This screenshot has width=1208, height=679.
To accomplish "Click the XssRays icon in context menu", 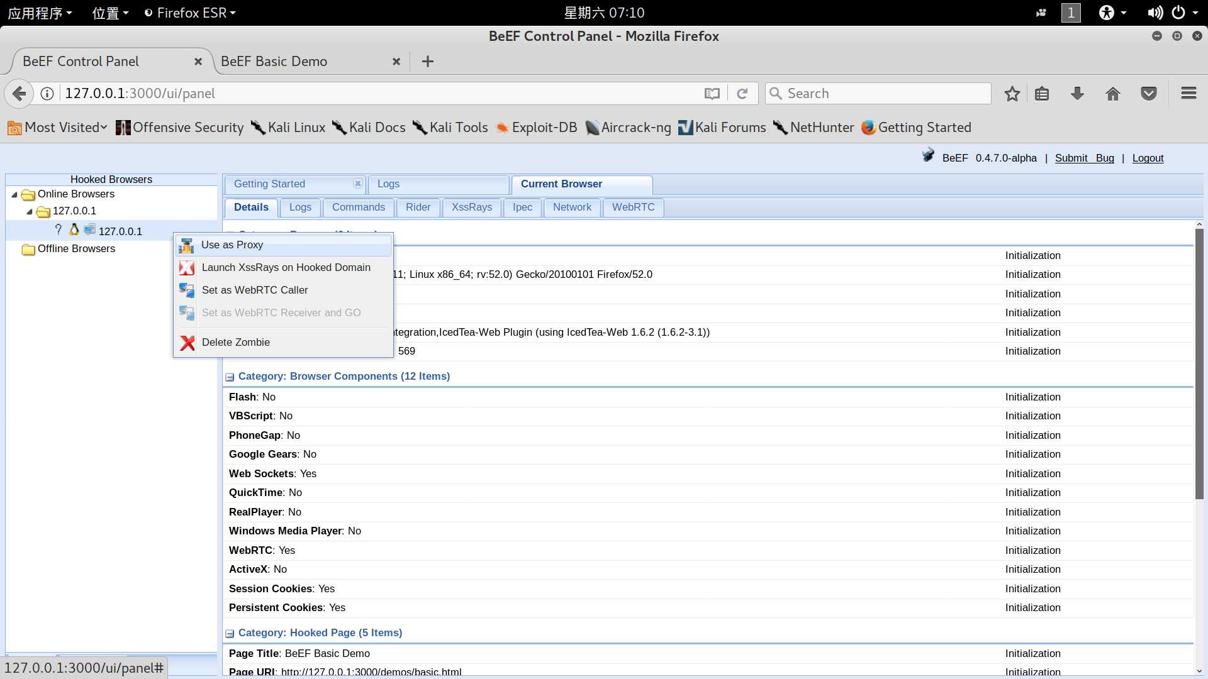I will coord(187,268).
